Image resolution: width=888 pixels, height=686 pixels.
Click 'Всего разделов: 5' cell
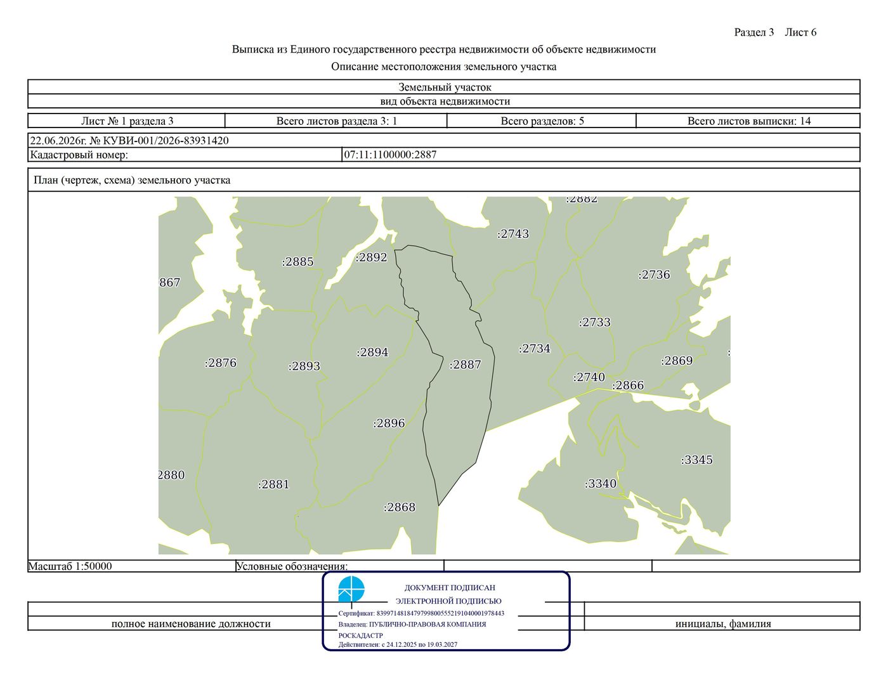coord(542,121)
